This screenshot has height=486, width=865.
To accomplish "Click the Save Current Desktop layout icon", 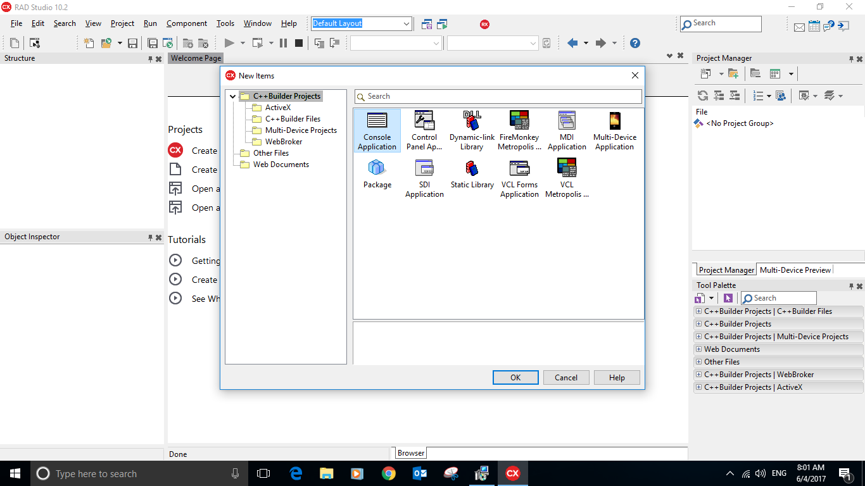I will [x=427, y=24].
